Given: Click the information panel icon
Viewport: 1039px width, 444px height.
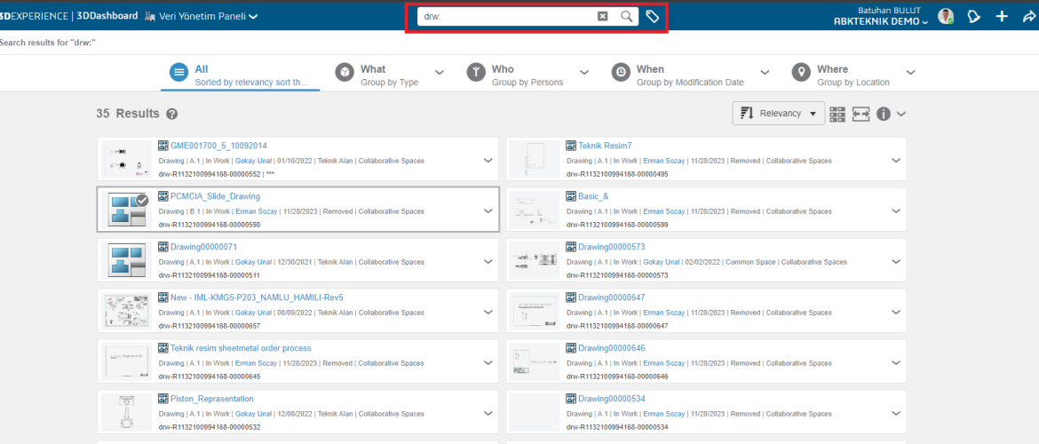Looking at the screenshot, I should (x=884, y=114).
